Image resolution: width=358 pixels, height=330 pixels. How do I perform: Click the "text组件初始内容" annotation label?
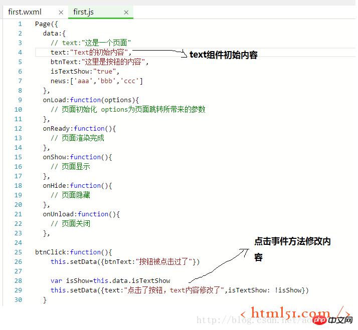[223, 55]
